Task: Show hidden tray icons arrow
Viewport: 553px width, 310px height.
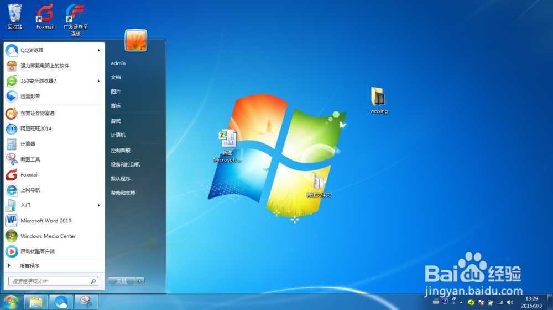Action: pos(461,302)
